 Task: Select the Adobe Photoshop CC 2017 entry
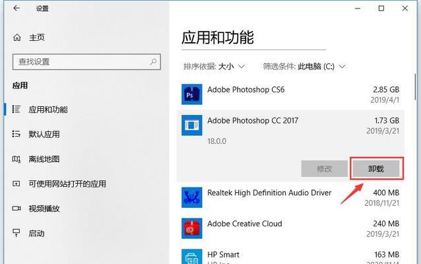[x=290, y=146]
